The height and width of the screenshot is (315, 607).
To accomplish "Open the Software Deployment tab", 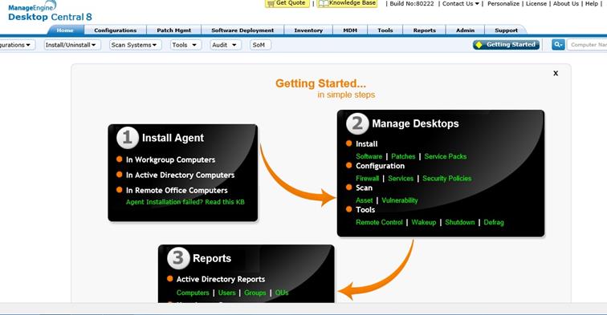I will point(242,30).
